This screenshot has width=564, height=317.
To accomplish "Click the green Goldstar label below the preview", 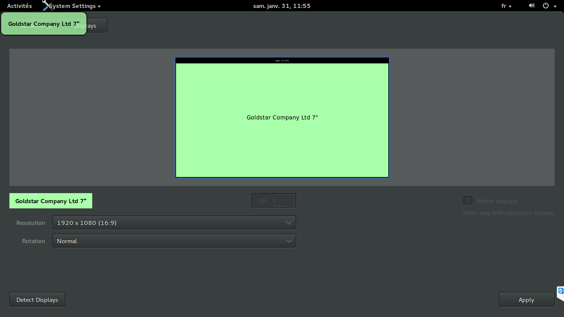I will coord(51,201).
